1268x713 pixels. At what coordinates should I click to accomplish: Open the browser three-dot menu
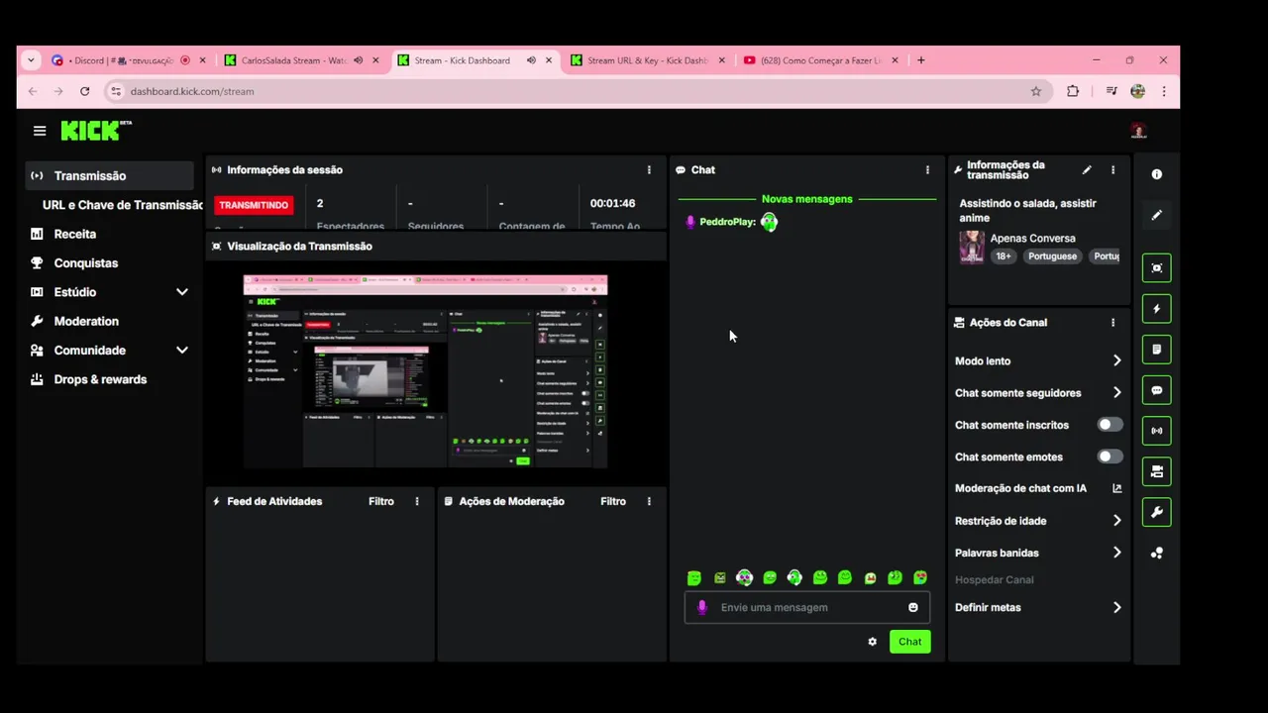pyautogui.click(x=1163, y=91)
